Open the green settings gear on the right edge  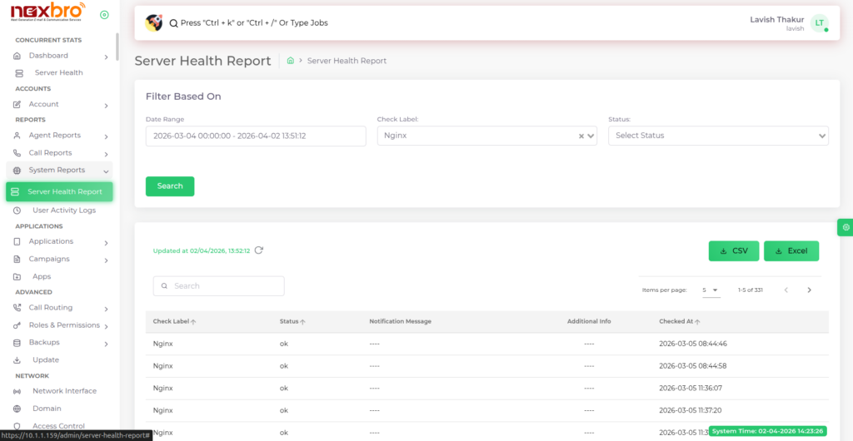point(846,227)
